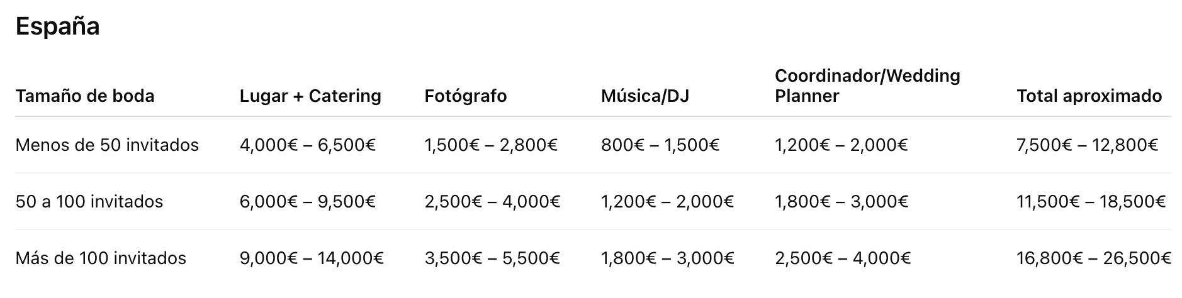Click the España heading
This screenshot has width=1182, height=298.
(x=57, y=27)
